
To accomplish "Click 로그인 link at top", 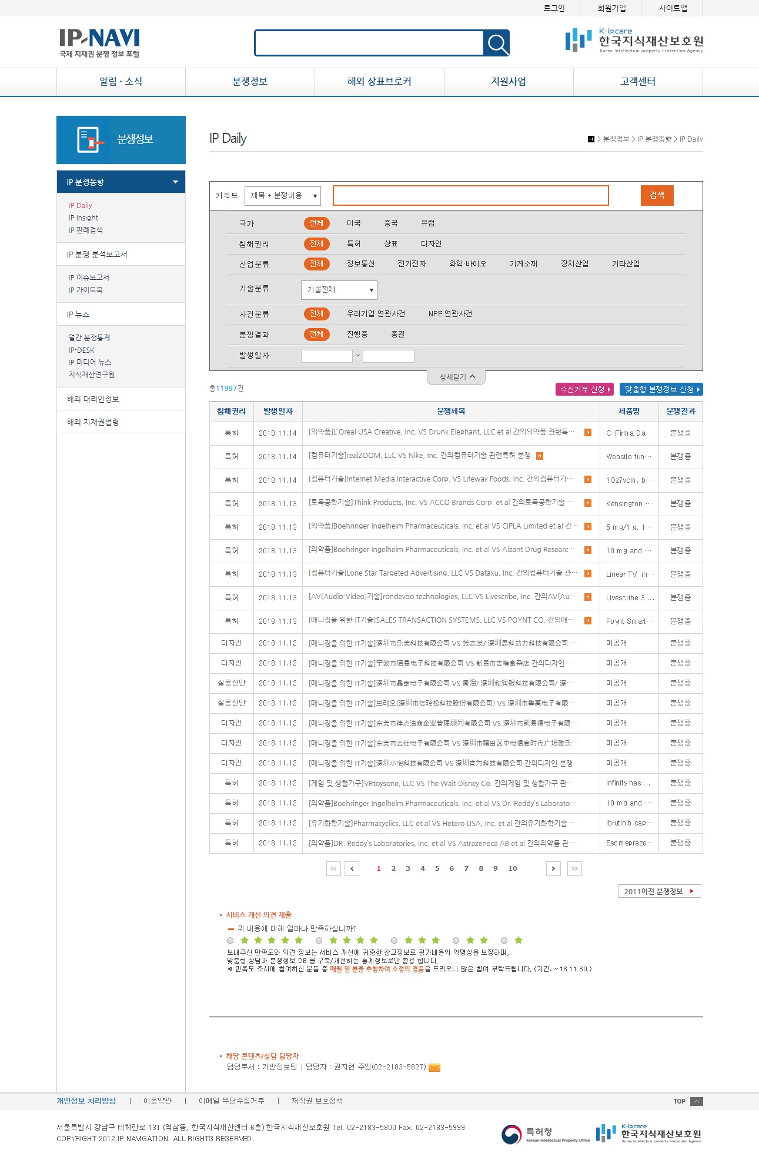I will coord(554,8).
